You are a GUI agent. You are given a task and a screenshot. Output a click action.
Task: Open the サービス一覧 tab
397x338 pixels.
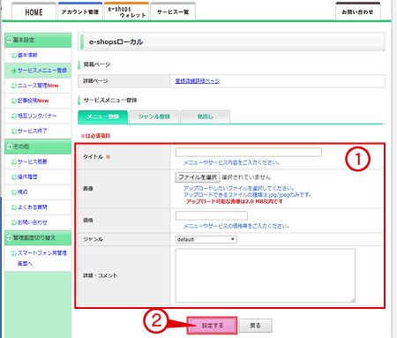tap(173, 12)
